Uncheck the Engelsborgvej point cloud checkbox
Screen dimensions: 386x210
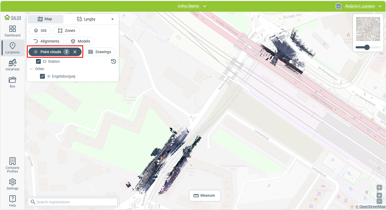42,76
